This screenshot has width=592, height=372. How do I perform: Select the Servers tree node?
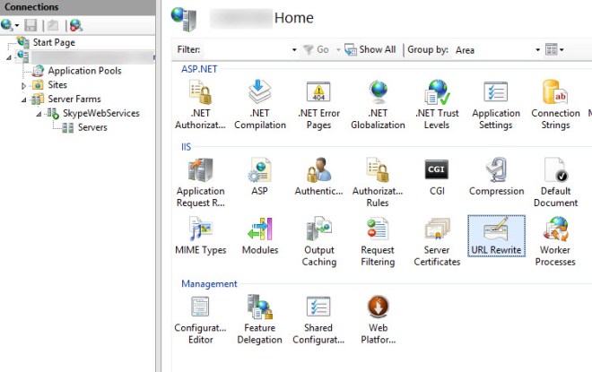click(x=91, y=127)
